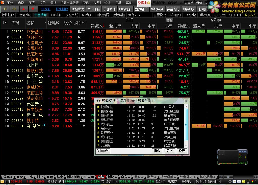
Task: Click the red down triangle button
Action: coord(33,9)
